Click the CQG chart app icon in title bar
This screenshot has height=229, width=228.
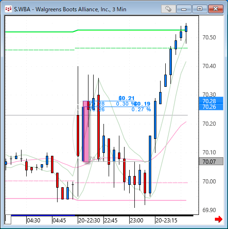(8, 9)
